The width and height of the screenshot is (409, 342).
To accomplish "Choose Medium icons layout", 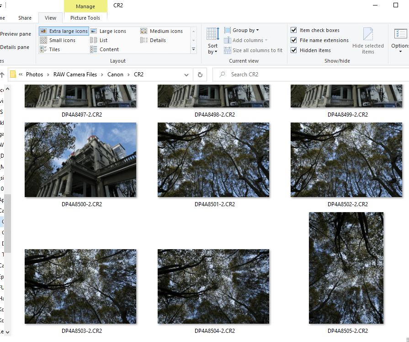I will pyautogui.click(x=162, y=31).
